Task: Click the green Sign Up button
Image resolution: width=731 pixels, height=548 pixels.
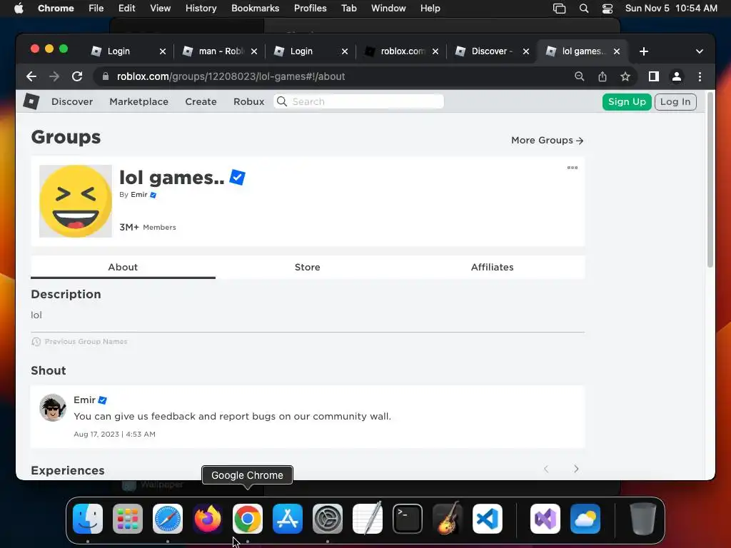Action: pyautogui.click(x=627, y=101)
